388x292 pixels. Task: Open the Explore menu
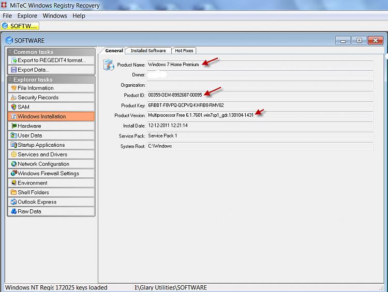(27, 16)
